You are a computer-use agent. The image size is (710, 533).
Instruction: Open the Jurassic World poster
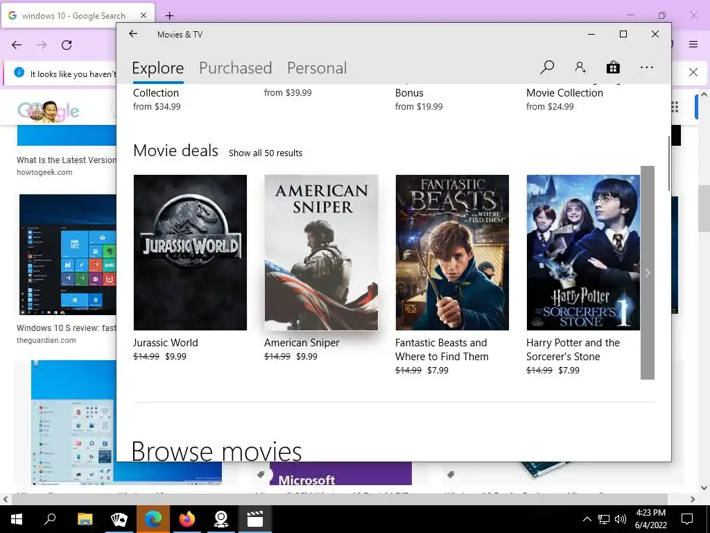[x=190, y=253]
